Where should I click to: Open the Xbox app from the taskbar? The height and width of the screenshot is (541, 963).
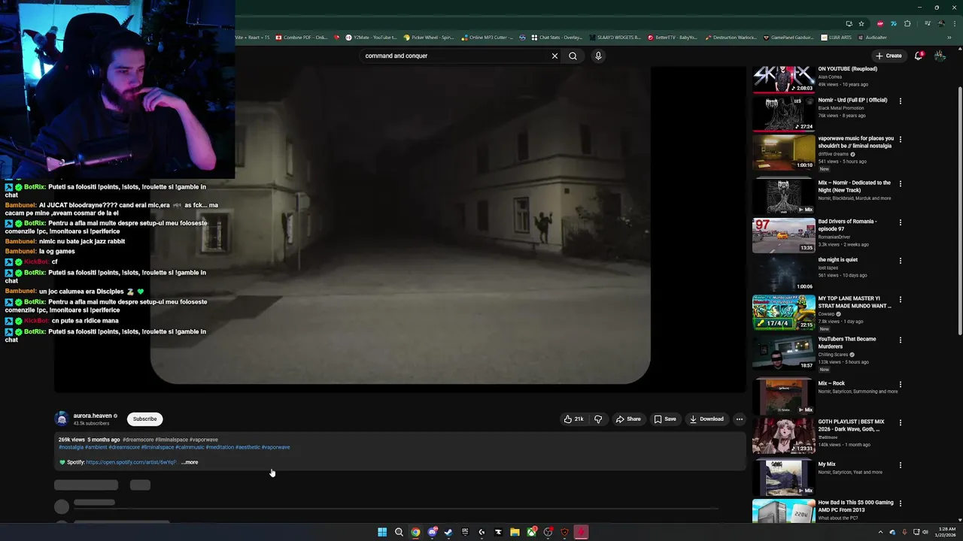coord(531,532)
